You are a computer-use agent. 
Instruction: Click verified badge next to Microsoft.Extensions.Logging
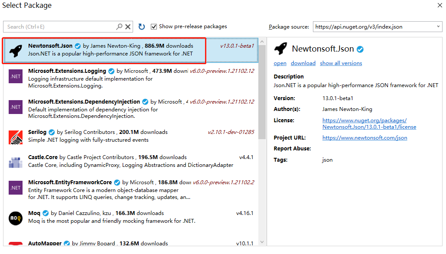111,71
